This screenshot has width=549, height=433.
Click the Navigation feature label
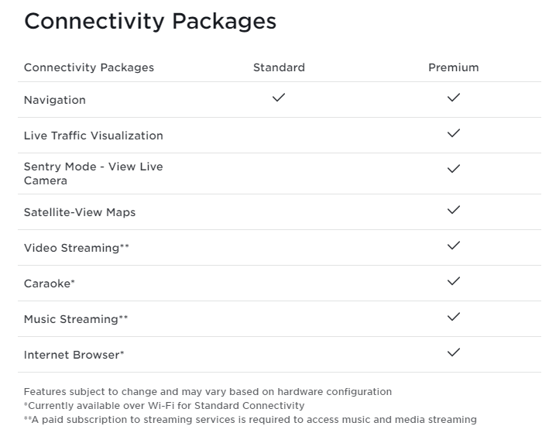[55, 100]
